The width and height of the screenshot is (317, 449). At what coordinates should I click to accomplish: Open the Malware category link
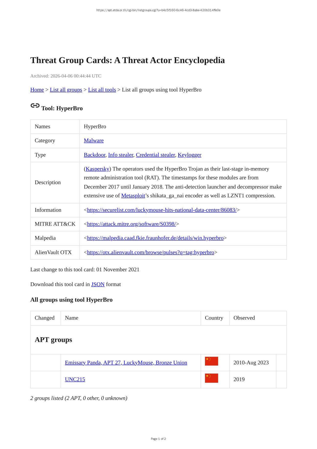[x=94, y=141]
